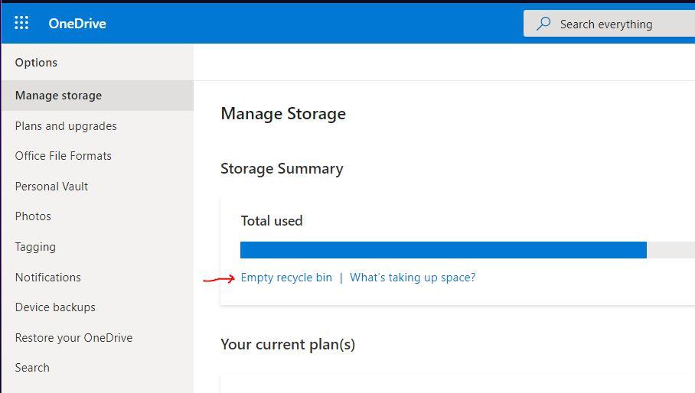Click the search magnifier icon
695x393 pixels.
(x=543, y=24)
